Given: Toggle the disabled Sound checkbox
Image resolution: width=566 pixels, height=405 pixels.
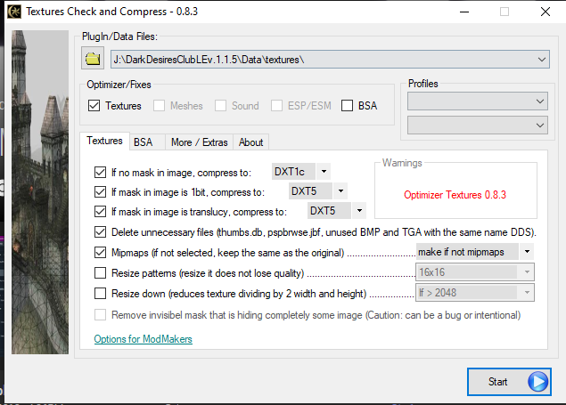Looking at the screenshot, I should [220, 106].
